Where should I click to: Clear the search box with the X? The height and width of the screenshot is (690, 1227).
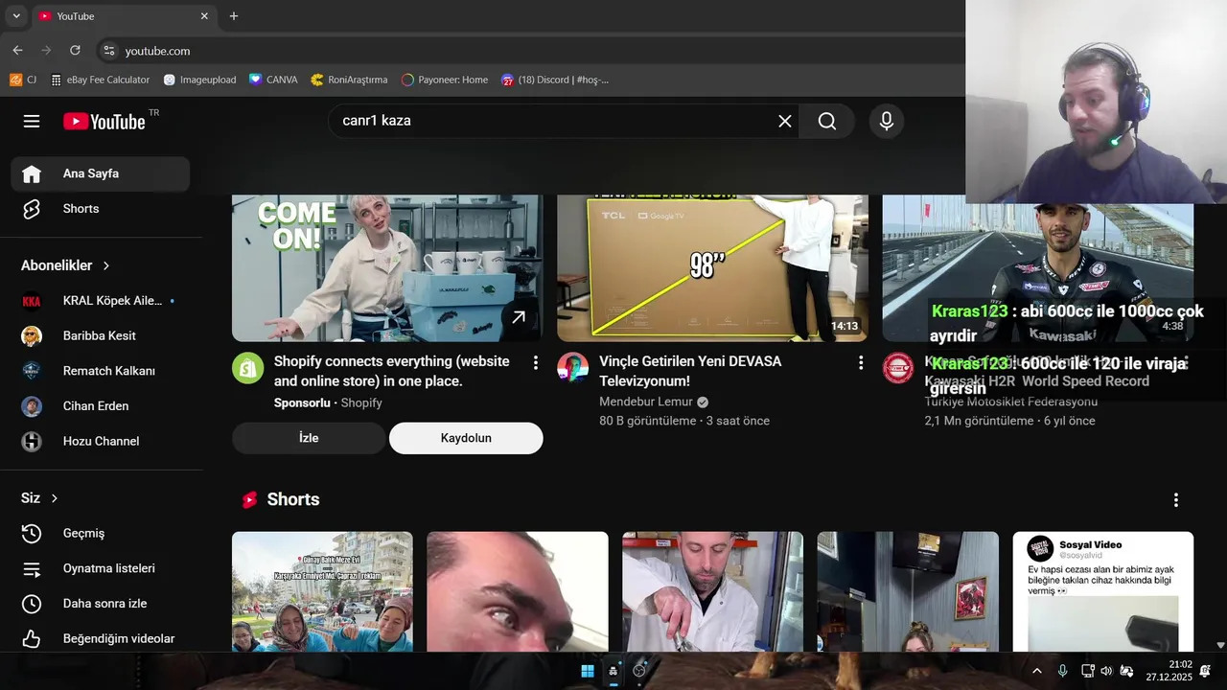(x=784, y=121)
